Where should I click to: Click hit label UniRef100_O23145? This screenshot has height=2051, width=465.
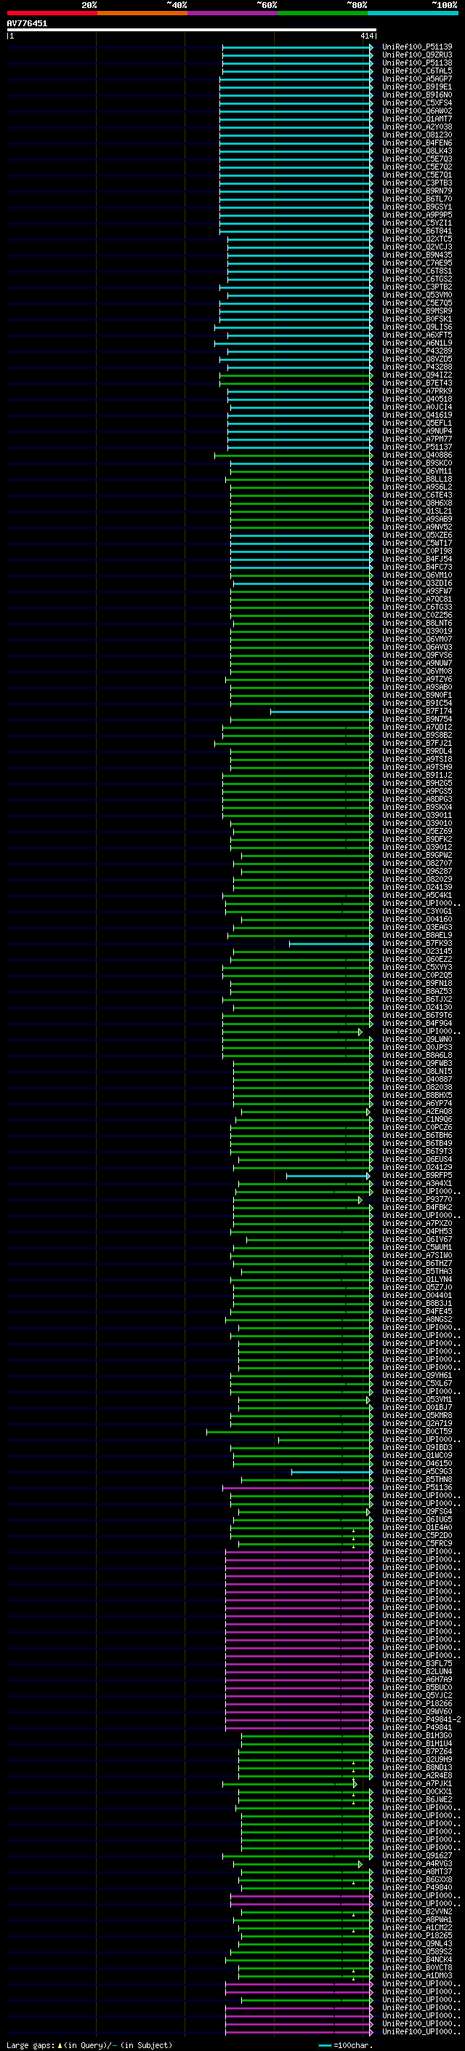point(417,952)
